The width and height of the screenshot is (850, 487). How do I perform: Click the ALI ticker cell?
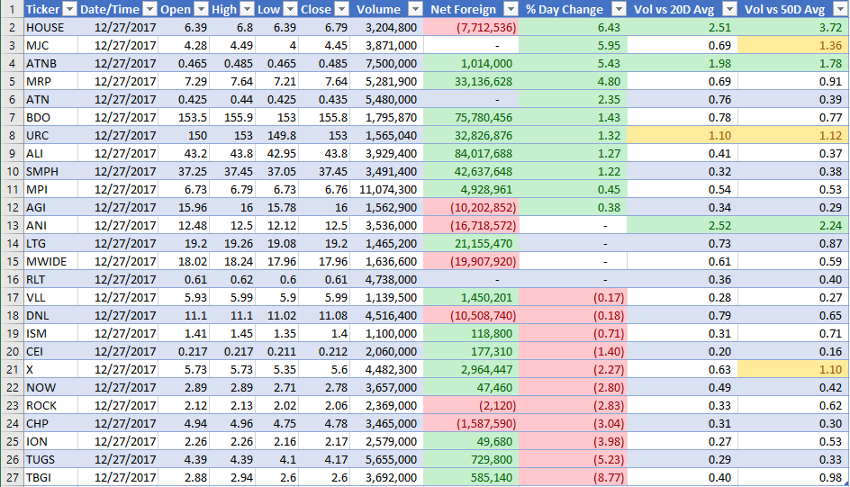(x=51, y=153)
